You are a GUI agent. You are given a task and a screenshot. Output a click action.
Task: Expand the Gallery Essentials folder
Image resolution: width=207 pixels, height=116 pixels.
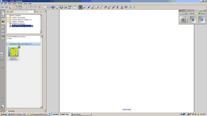tap(8, 18)
